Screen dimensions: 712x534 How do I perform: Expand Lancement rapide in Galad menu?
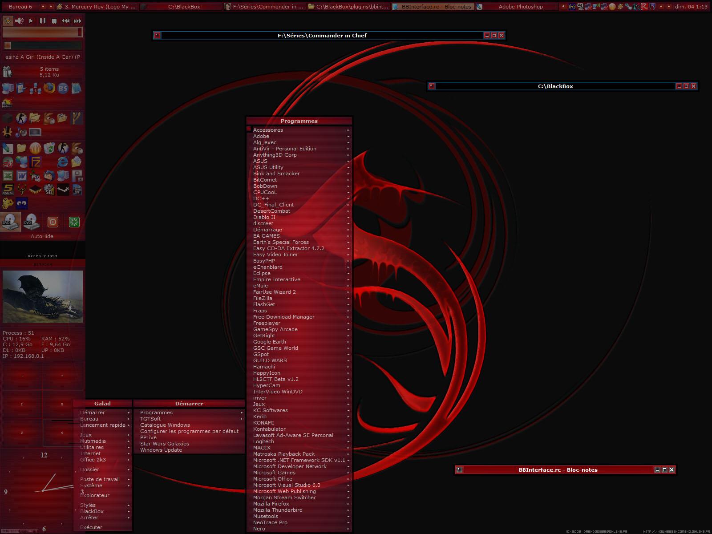[x=103, y=425]
